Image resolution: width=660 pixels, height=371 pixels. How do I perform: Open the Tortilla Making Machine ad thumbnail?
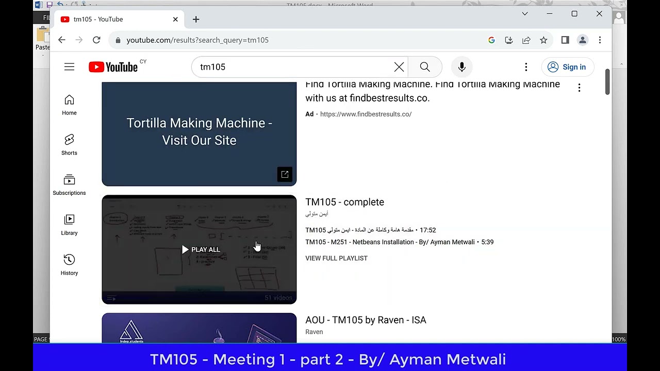coord(199,134)
